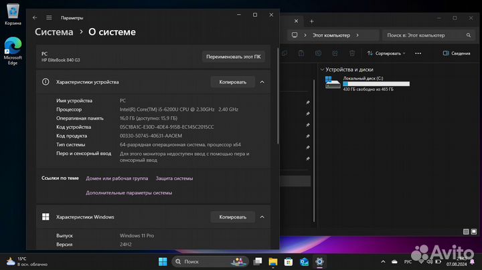Click the battery icon in the tray
This screenshot has width=482, height=270.
pyautogui.click(x=438, y=262)
